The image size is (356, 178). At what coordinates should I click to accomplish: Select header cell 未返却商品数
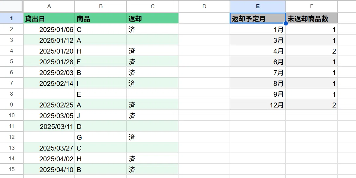click(311, 18)
